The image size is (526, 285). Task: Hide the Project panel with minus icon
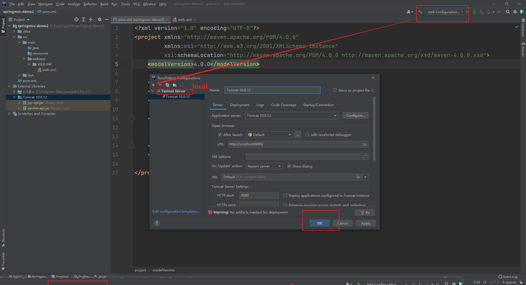click(107, 19)
